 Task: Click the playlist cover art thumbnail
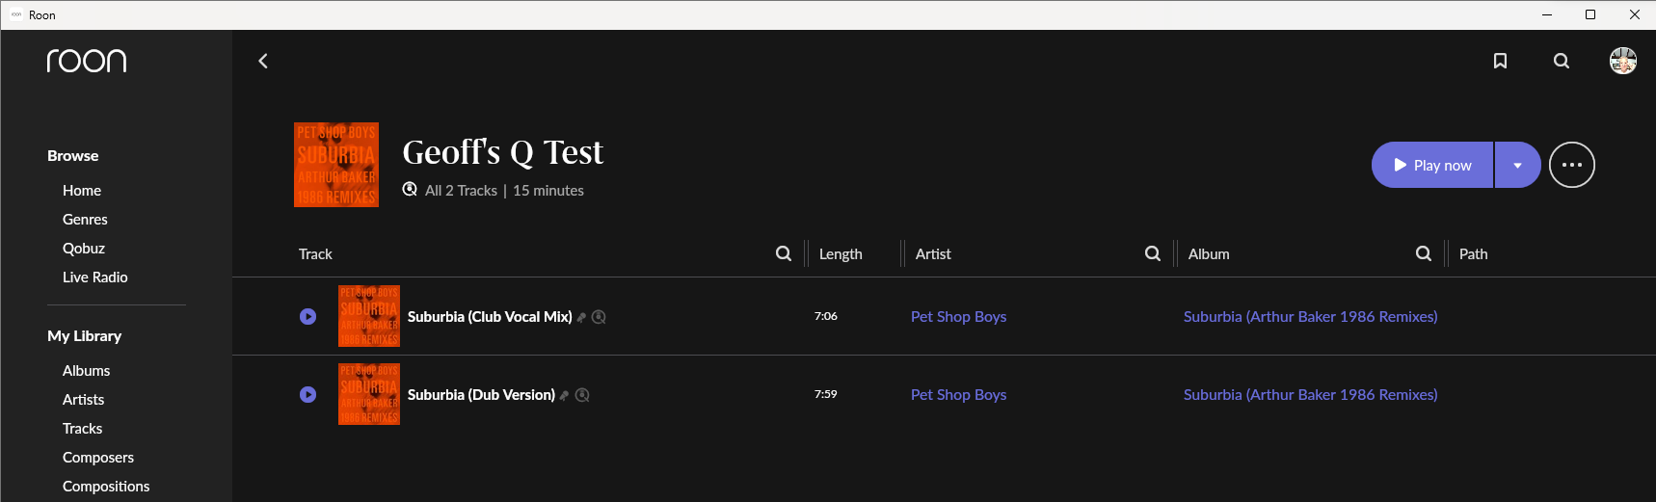[x=336, y=165]
